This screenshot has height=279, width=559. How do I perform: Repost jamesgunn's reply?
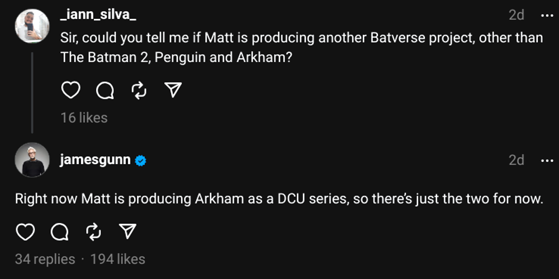pyautogui.click(x=94, y=232)
